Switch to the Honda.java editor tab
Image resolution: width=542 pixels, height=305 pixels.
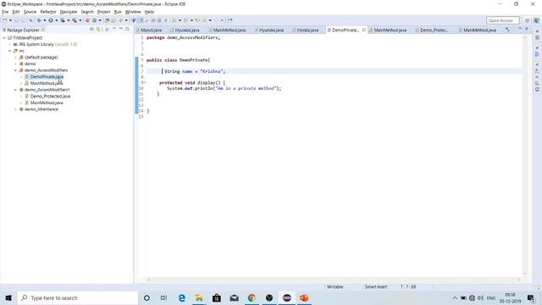point(307,30)
